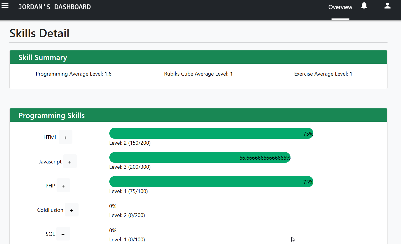Click the Rubiks Cube Average Level text
This screenshot has width=401, height=244.
point(198,74)
